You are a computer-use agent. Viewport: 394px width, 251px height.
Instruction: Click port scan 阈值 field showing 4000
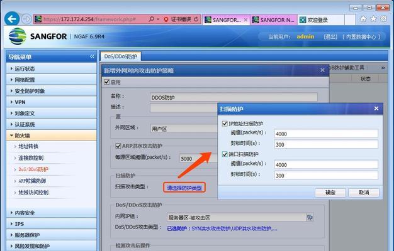pyautogui.click(x=326, y=164)
